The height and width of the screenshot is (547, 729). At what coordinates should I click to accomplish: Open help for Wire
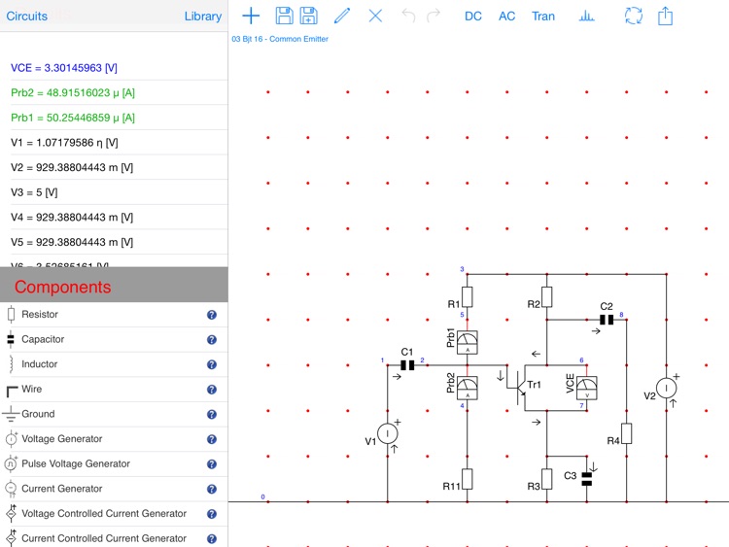coord(212,390)
